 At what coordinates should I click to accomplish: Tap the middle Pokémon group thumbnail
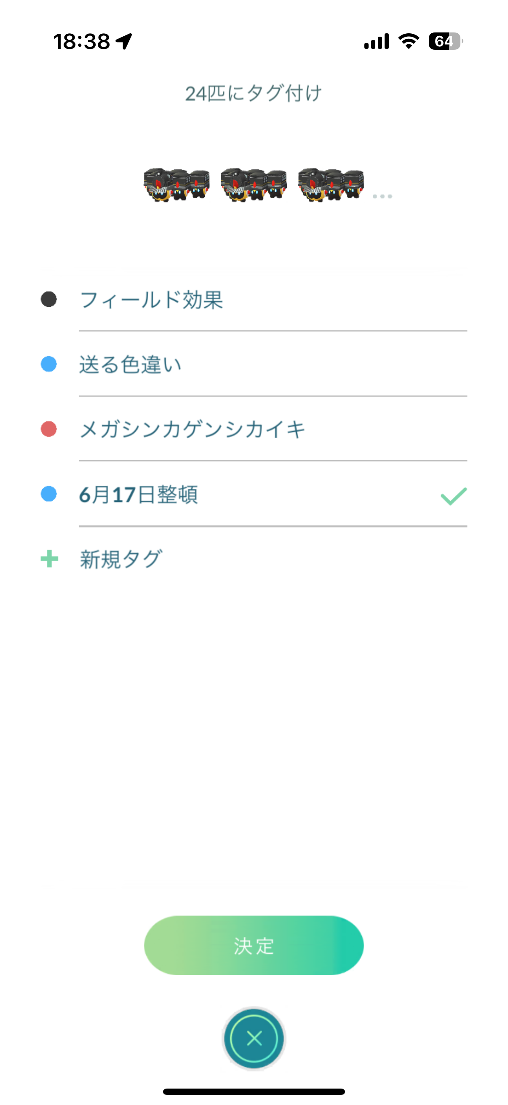click(x=254, y=185)
